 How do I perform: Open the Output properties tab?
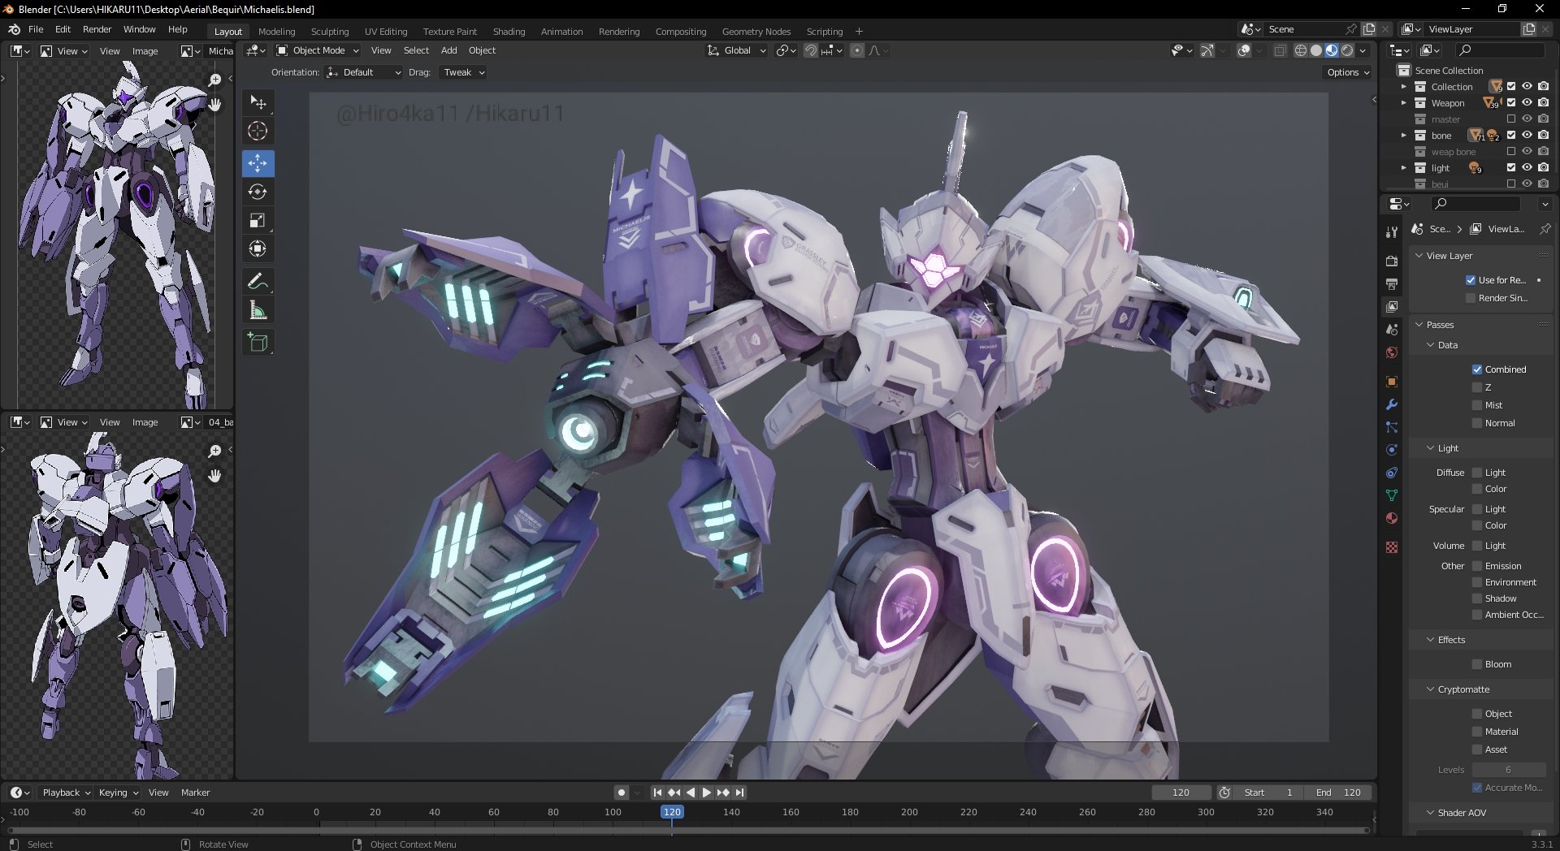pos(1392,283)
